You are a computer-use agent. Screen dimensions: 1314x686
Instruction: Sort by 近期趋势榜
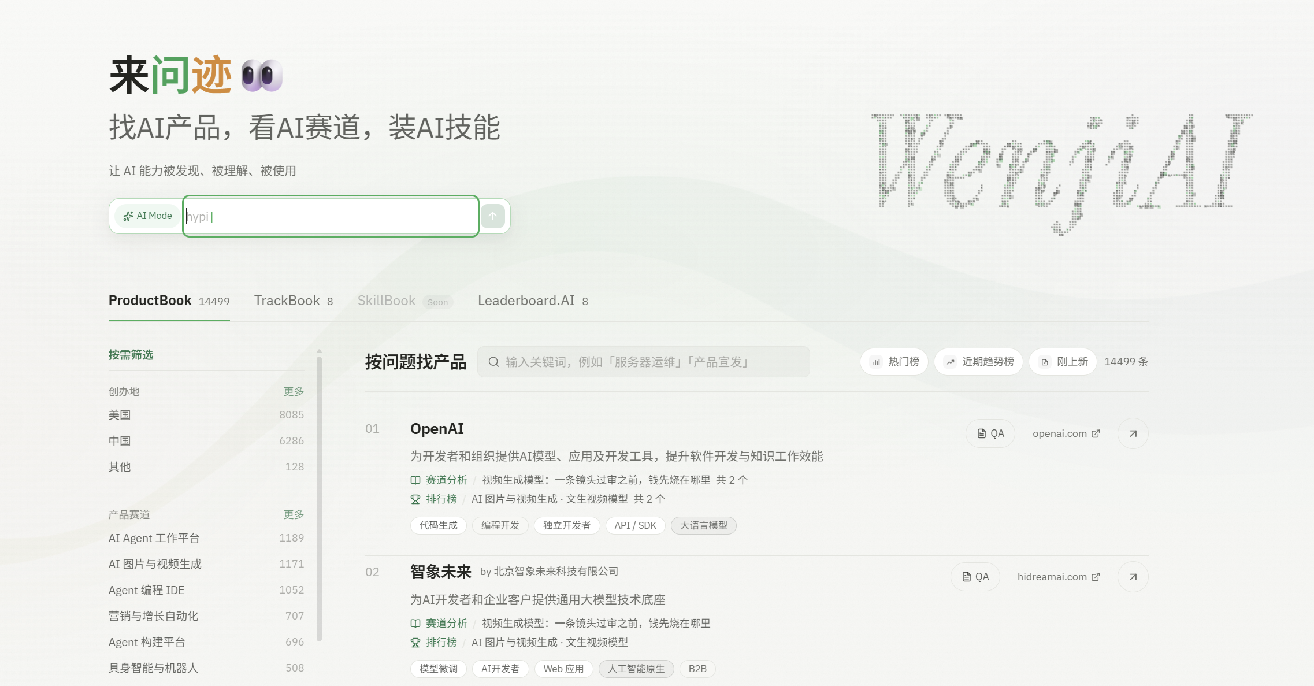tap(979, 362)
